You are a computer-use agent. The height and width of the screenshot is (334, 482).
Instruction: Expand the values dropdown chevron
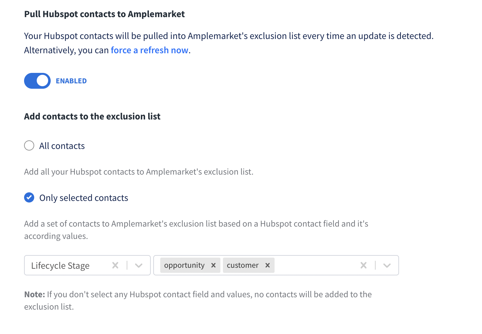pos(387,265)
